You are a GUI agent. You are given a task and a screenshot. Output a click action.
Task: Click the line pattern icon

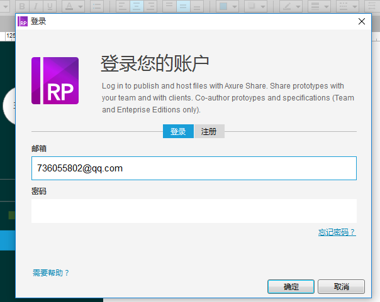(344, 6)
